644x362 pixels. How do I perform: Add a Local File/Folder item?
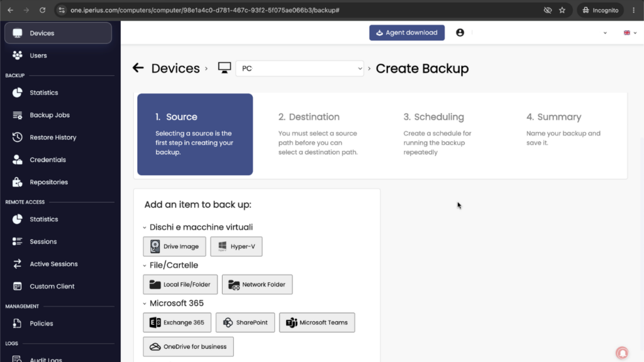[180, 285]
